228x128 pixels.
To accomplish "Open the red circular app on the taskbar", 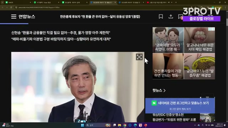I will [146, 125].
